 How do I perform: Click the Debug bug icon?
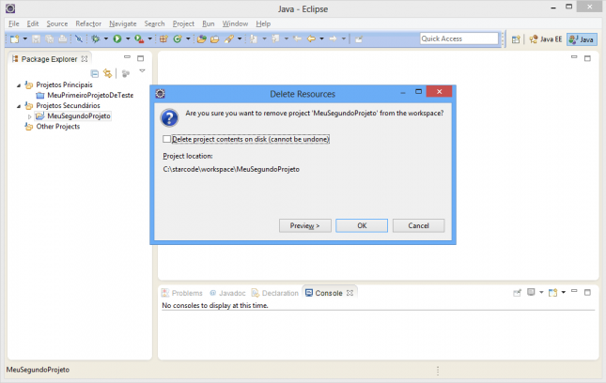(x=96, y=39)
